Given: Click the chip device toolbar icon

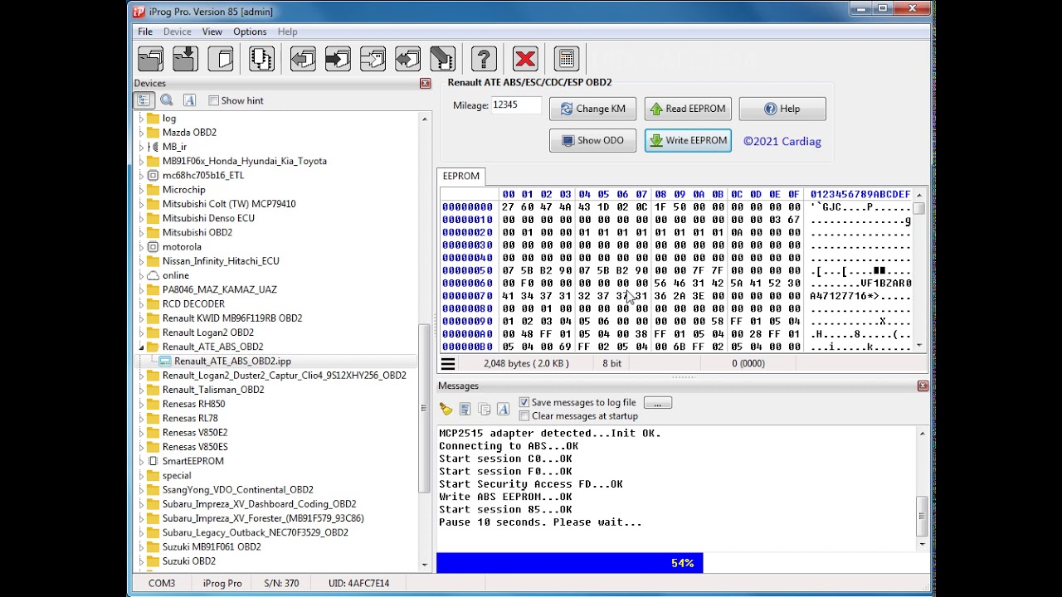Looking at the screenshot, I should point(261,58).
